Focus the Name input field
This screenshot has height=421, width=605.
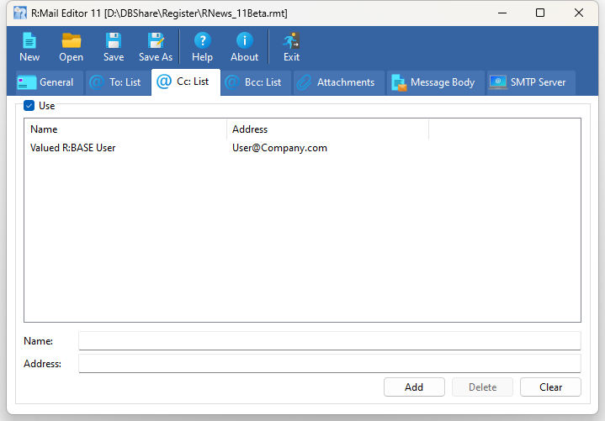(x=330, y=341)
